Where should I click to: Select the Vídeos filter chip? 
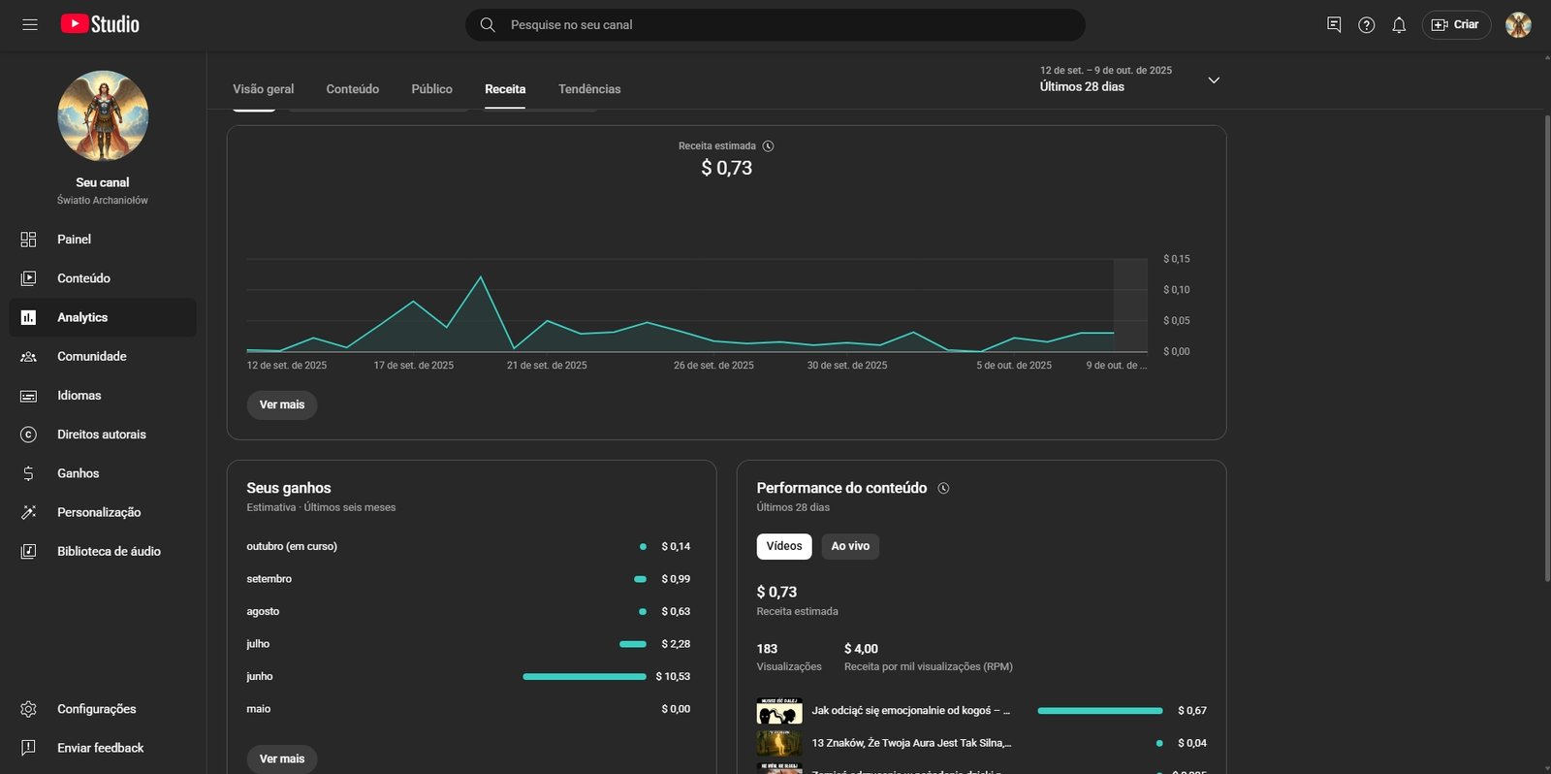coord(783,546)
